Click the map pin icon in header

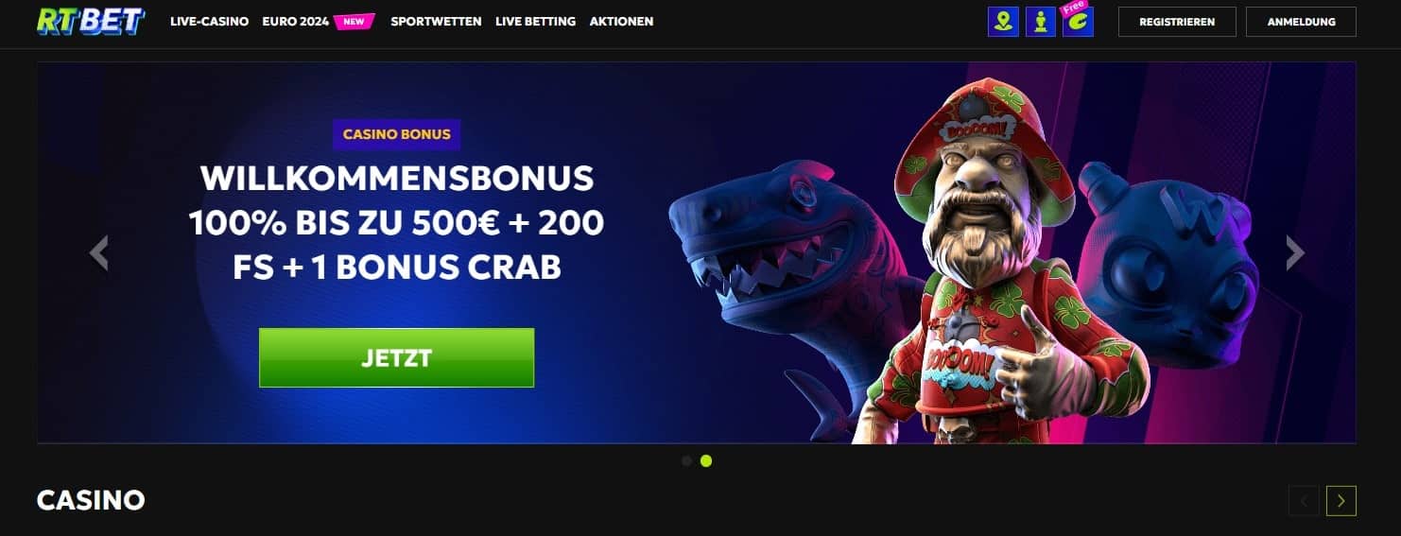coord(1003,22)
